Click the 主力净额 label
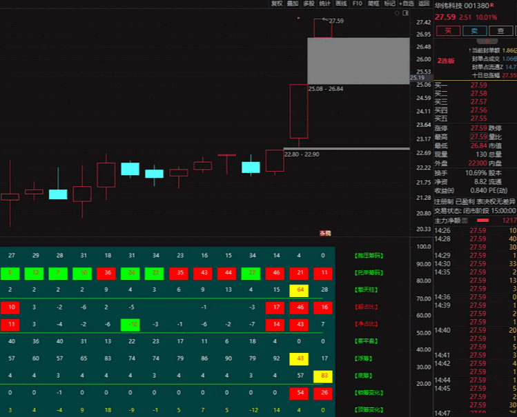Screen dimensions: 517x417 [447, 221]
